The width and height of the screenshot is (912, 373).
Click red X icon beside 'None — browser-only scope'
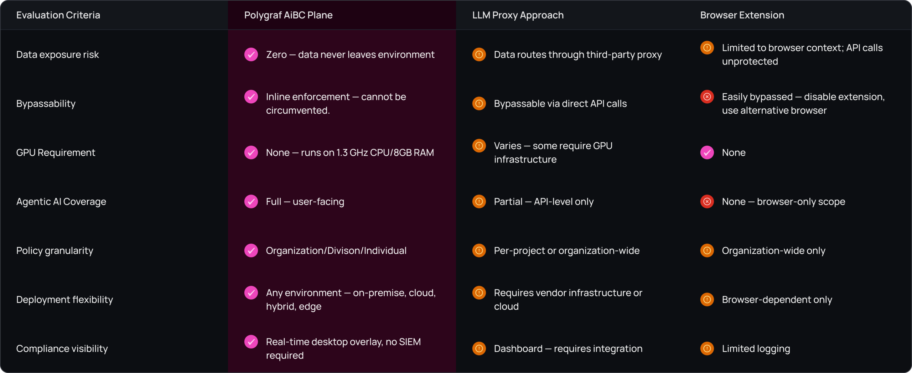(707, 202)
